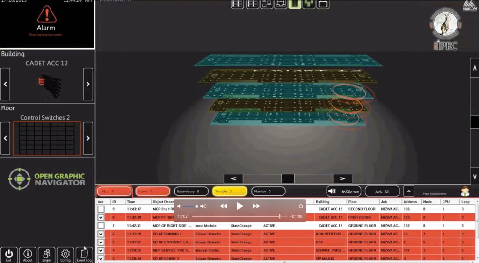Viewport: 479px width, 263px height.
Task: Open the Config gear icon
Action: tap(65, 255)
